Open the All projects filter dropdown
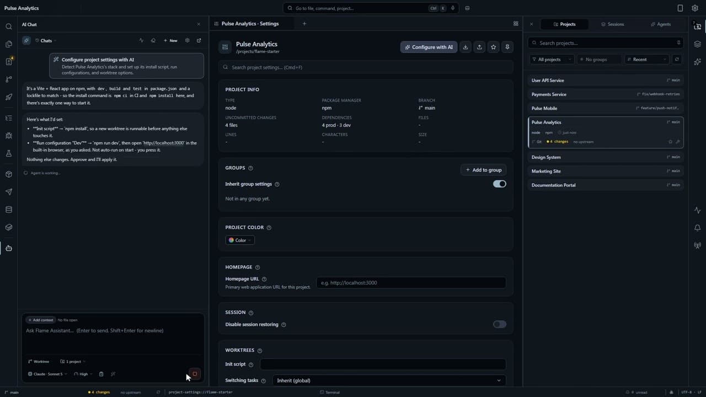Image resolution: width=706 pixels, height=397 pixels. point(552,60)
